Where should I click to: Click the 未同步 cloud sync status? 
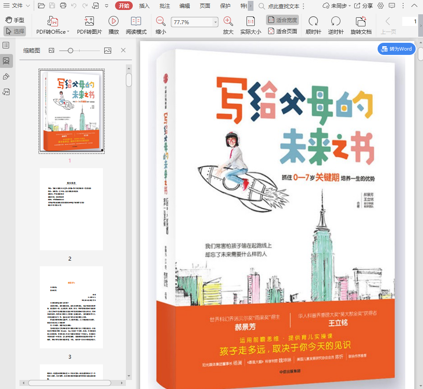coord(336,6)
